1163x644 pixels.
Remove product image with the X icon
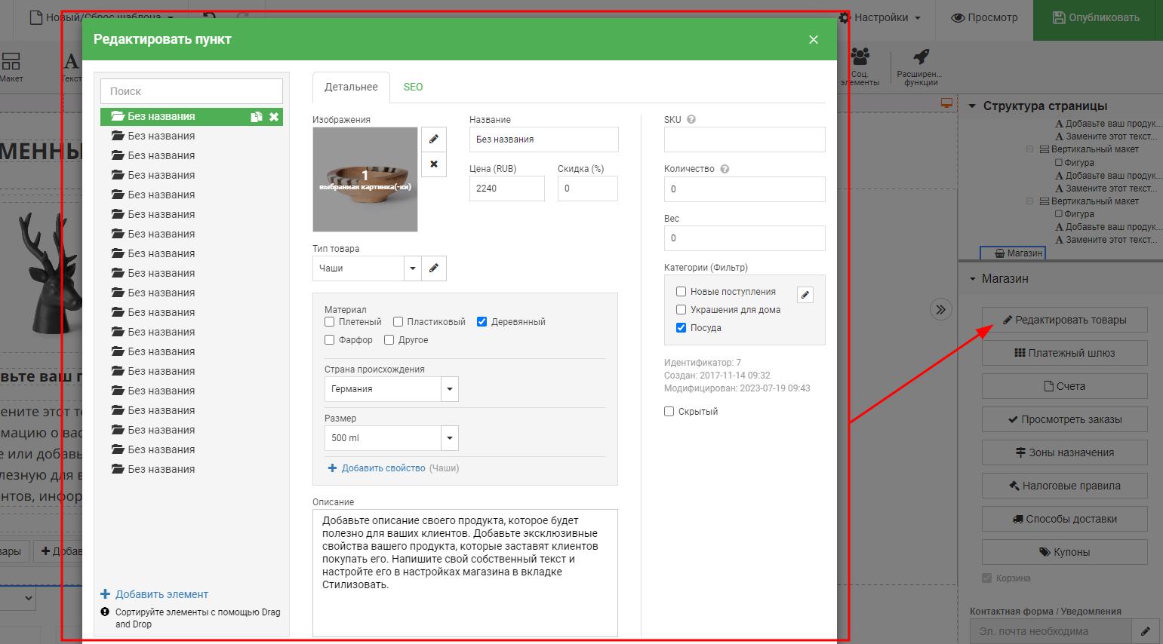tap(434, 164)
